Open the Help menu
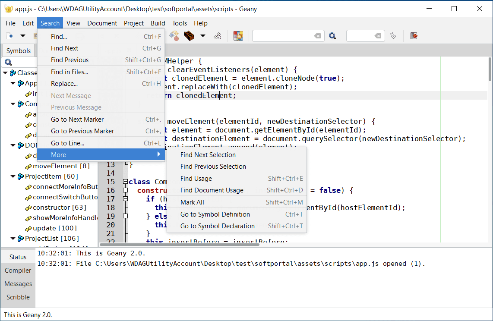 201,23
